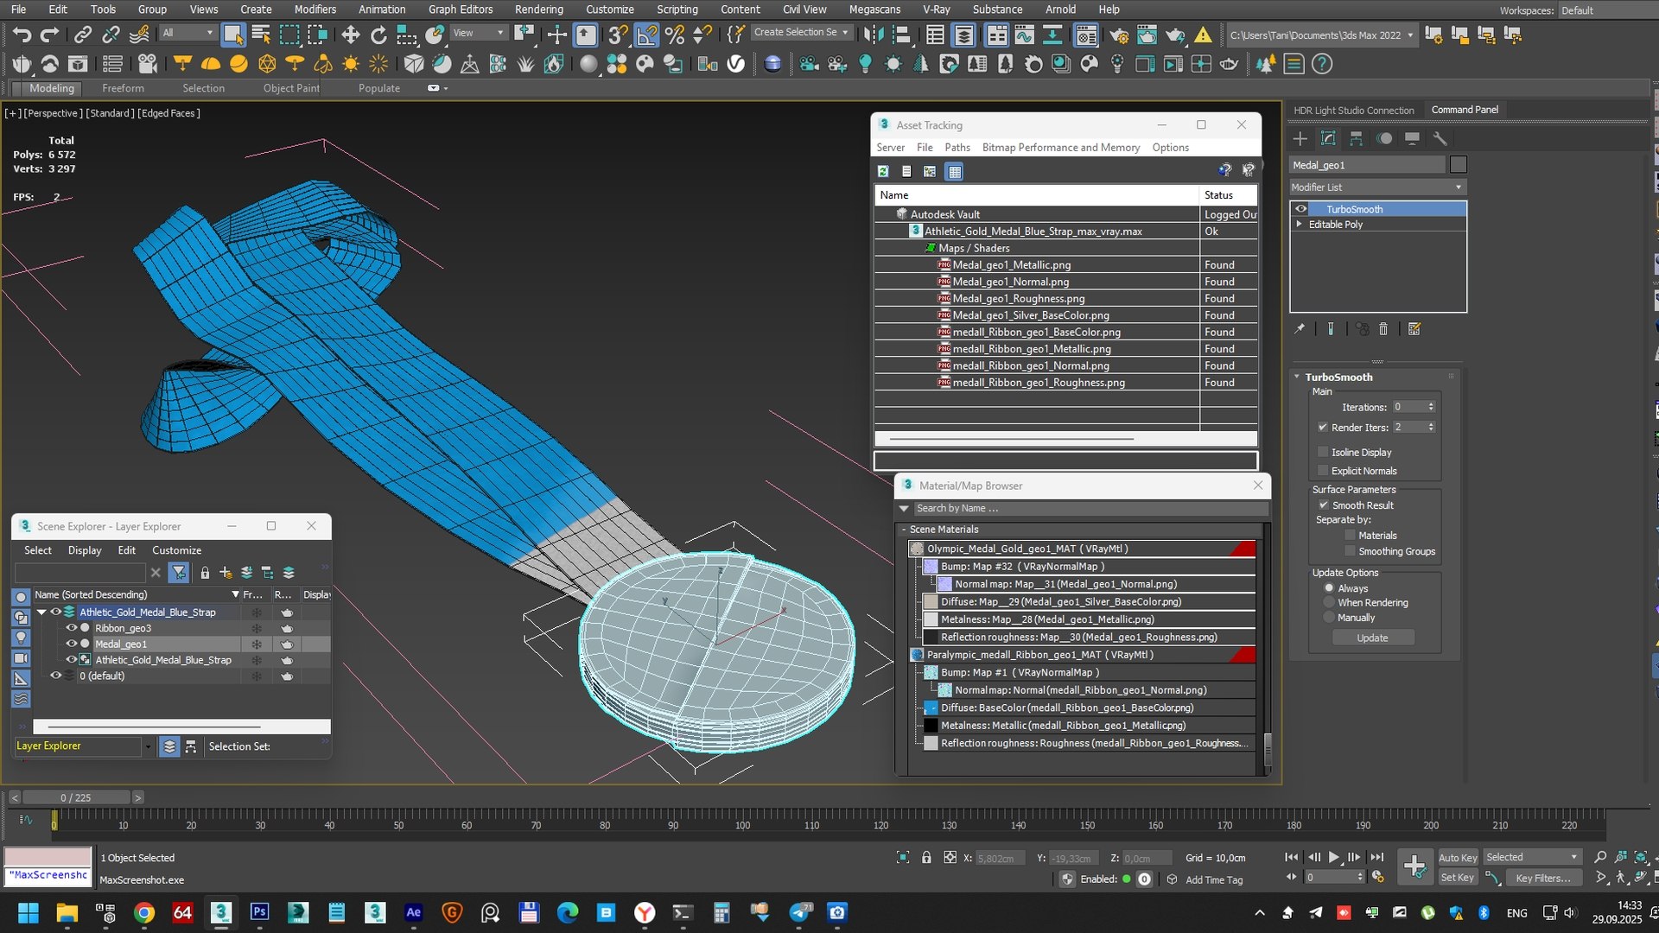Click Go to End playback icon

click(1377, 857)
